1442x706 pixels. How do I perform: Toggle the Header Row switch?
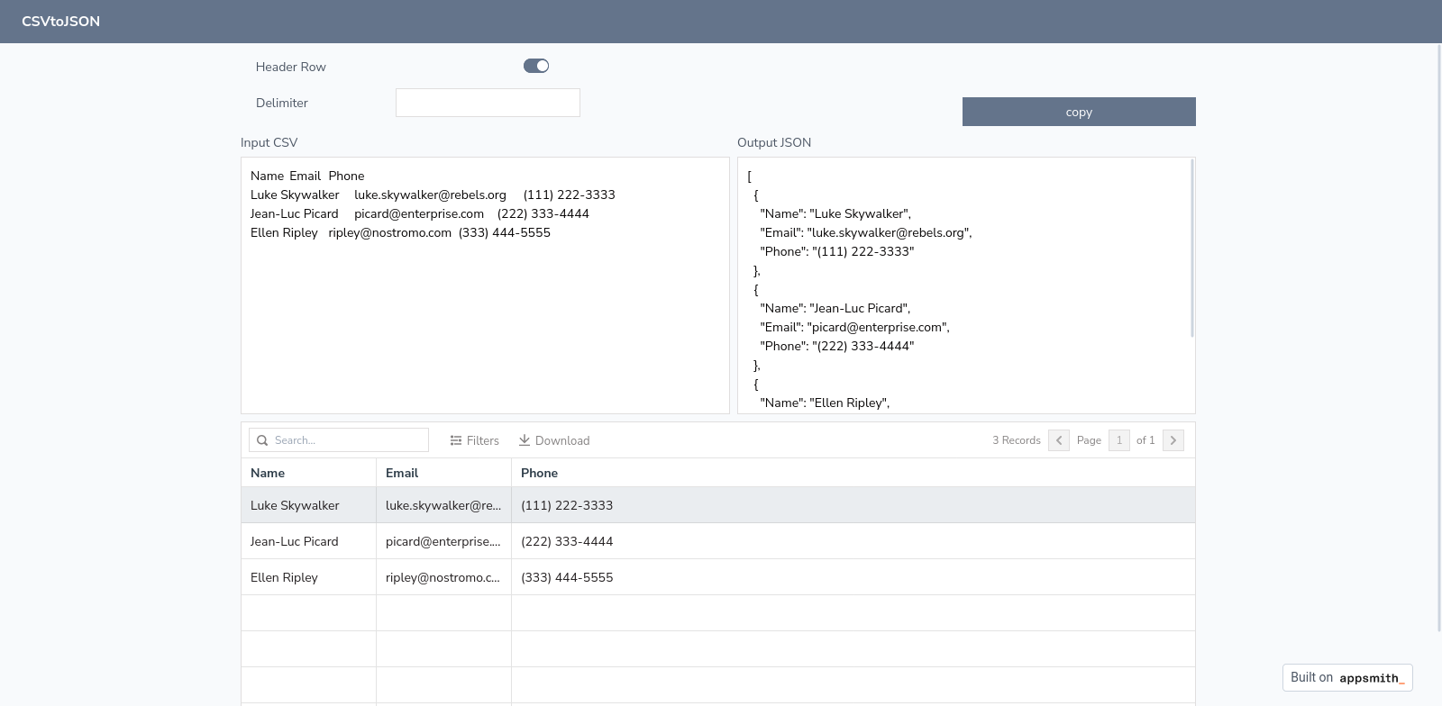(x=535, y=66)
